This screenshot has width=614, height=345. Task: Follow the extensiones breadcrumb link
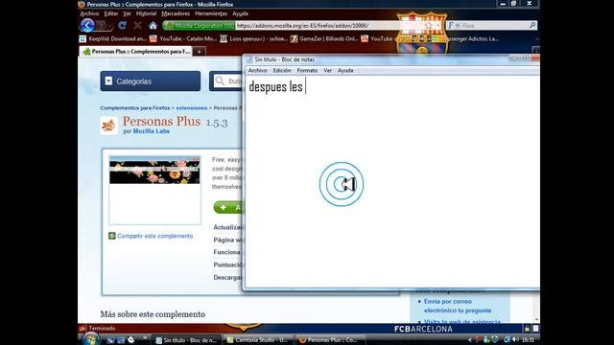[x=192, y=107]
